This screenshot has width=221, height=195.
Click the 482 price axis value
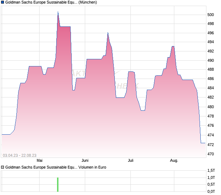pyautogui.click(x=211, y=97)
